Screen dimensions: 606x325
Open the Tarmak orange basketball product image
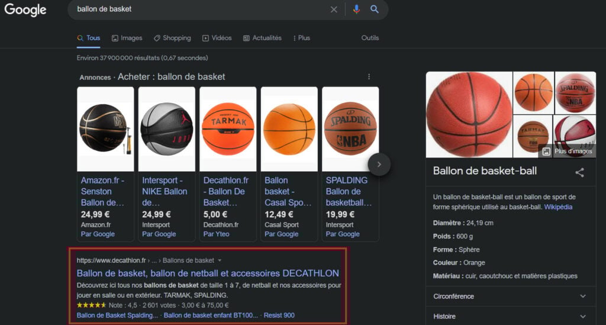(228, 129)
